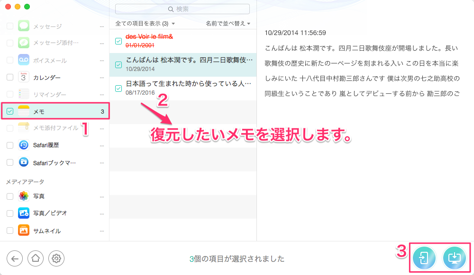Screen dimensions: 474x275
Task: Select the サムネイル category label
Action: point(47,231)
